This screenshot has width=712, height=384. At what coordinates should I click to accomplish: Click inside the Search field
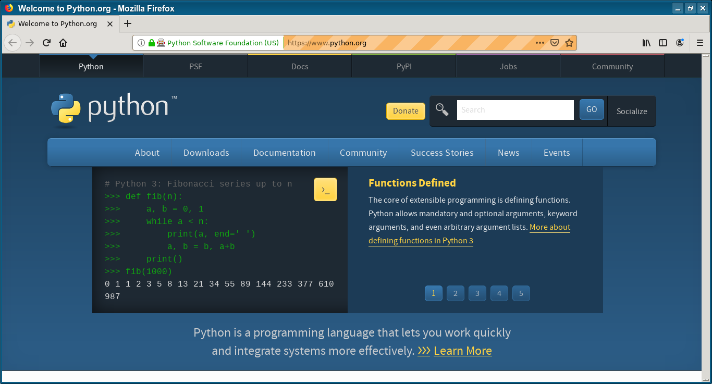point(515,109)
